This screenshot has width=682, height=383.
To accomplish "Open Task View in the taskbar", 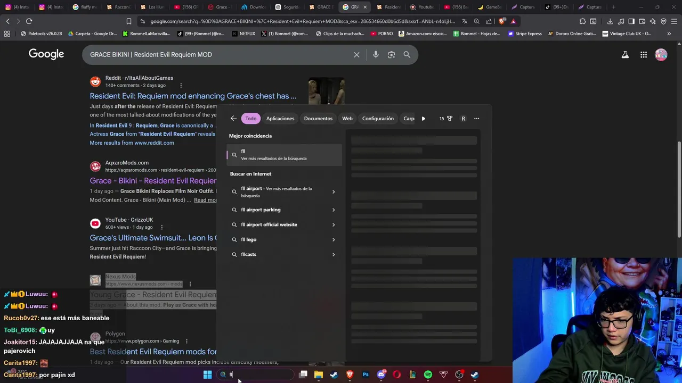I will (303, 374).
